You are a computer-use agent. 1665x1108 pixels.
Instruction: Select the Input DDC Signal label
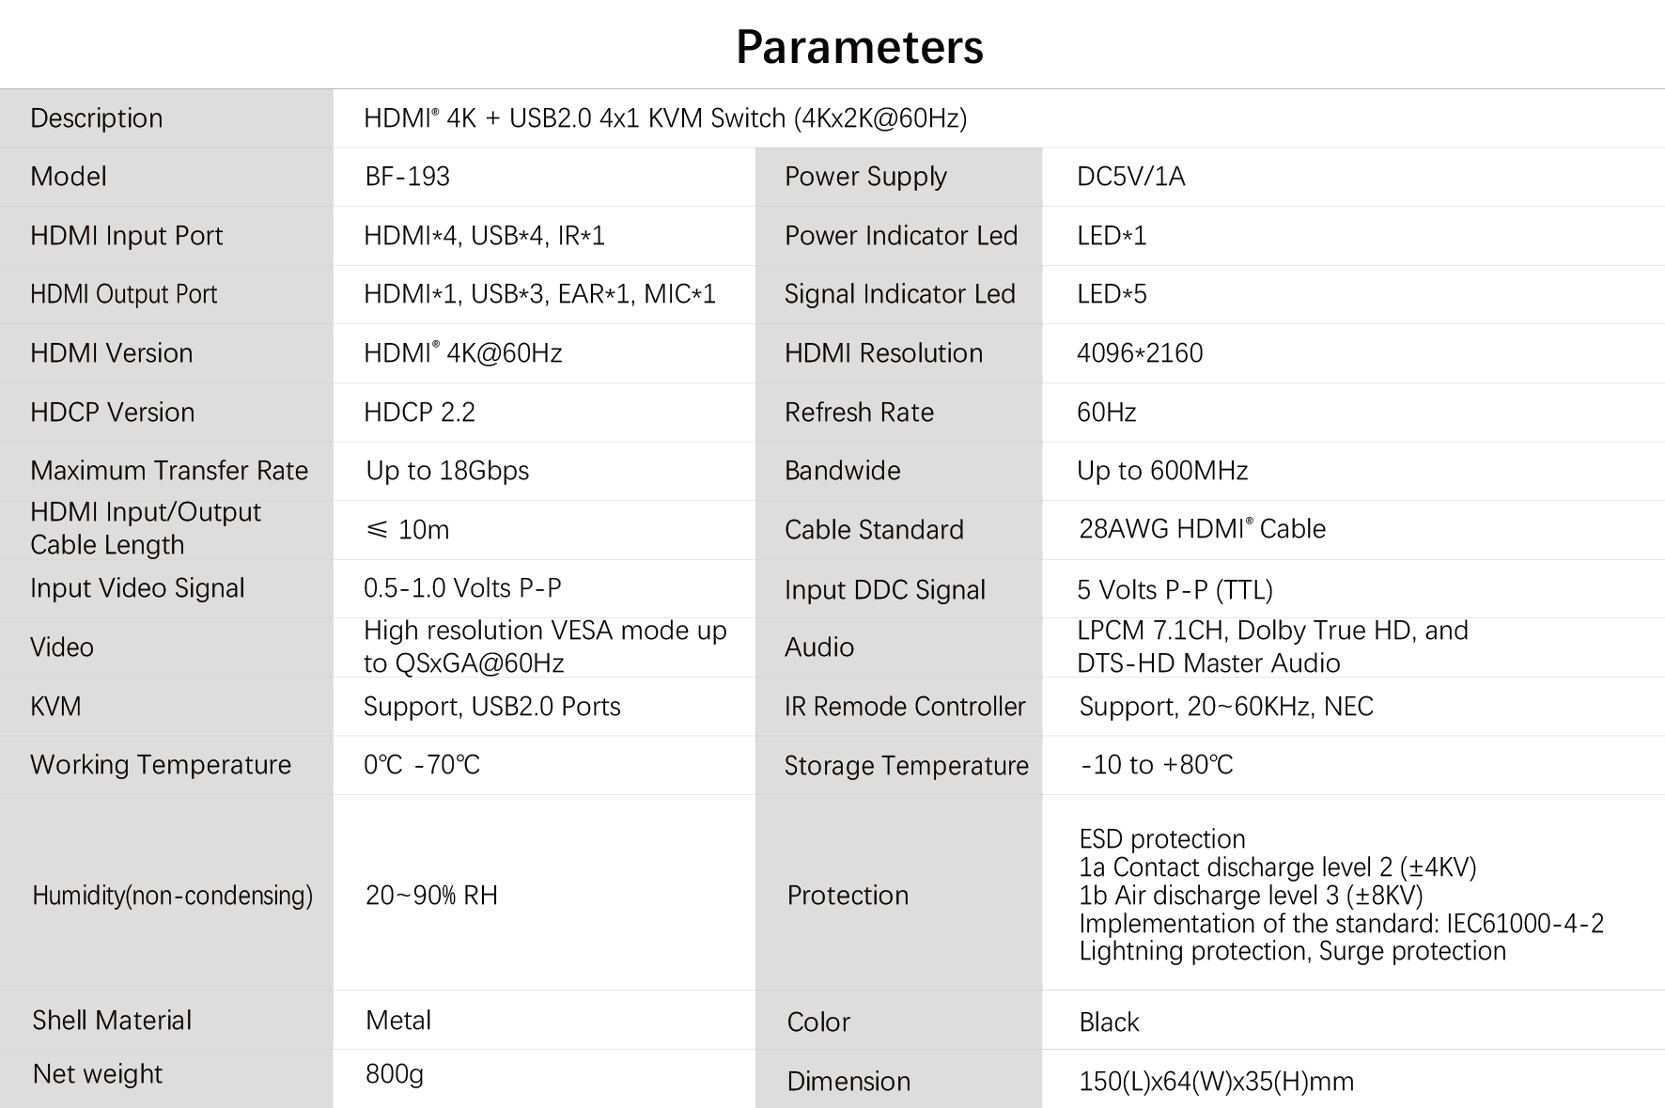pyautogui.click(x=884, y=590)
